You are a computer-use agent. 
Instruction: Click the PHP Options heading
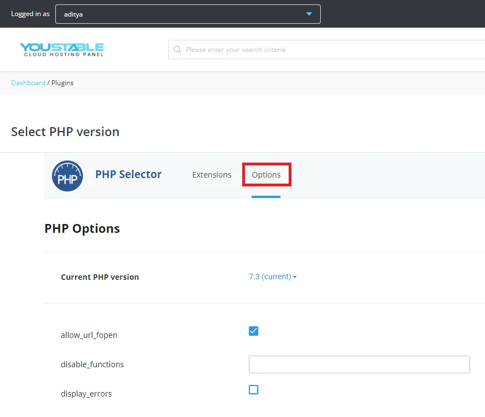(82, 228)
